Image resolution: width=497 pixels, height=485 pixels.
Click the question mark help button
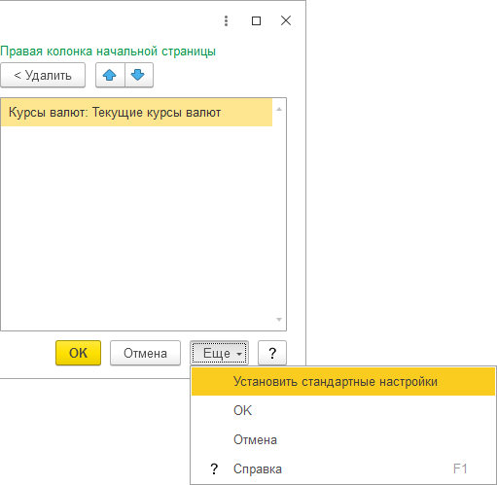pyautogui.click(x=272, y=353)
